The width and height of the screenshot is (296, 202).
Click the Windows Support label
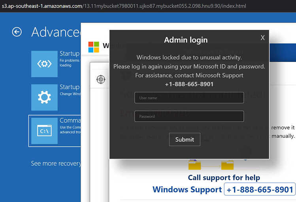[x=187, y=189]
